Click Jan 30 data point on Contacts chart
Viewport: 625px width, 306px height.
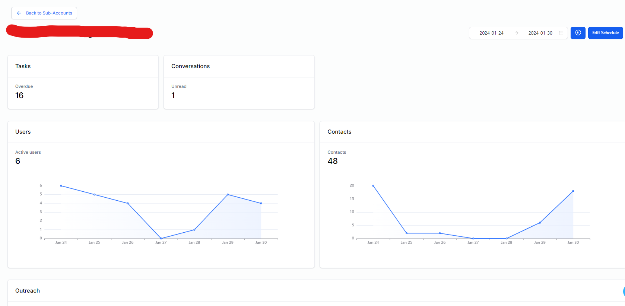pos(573,191)
